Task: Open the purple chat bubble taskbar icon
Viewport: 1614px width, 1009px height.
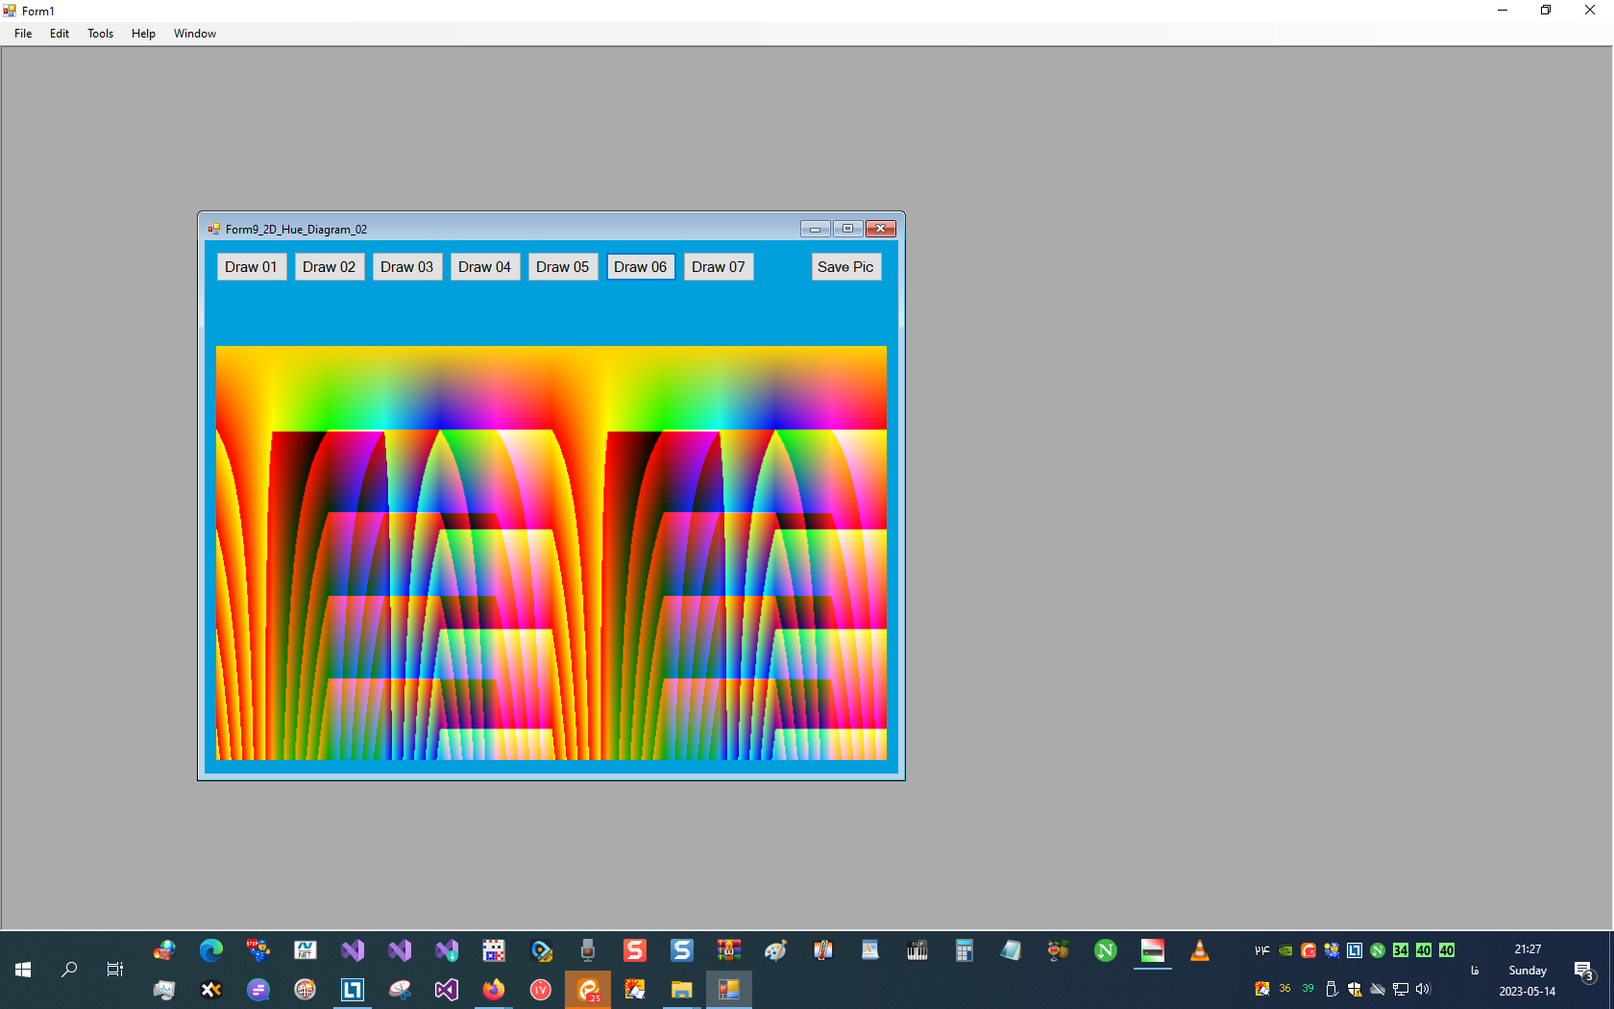Action: [x=258, y=990]
